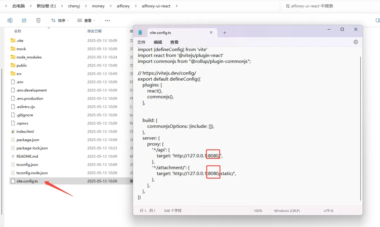Click the Rename icon in Explorer toolbar

(x=10, y=20)
